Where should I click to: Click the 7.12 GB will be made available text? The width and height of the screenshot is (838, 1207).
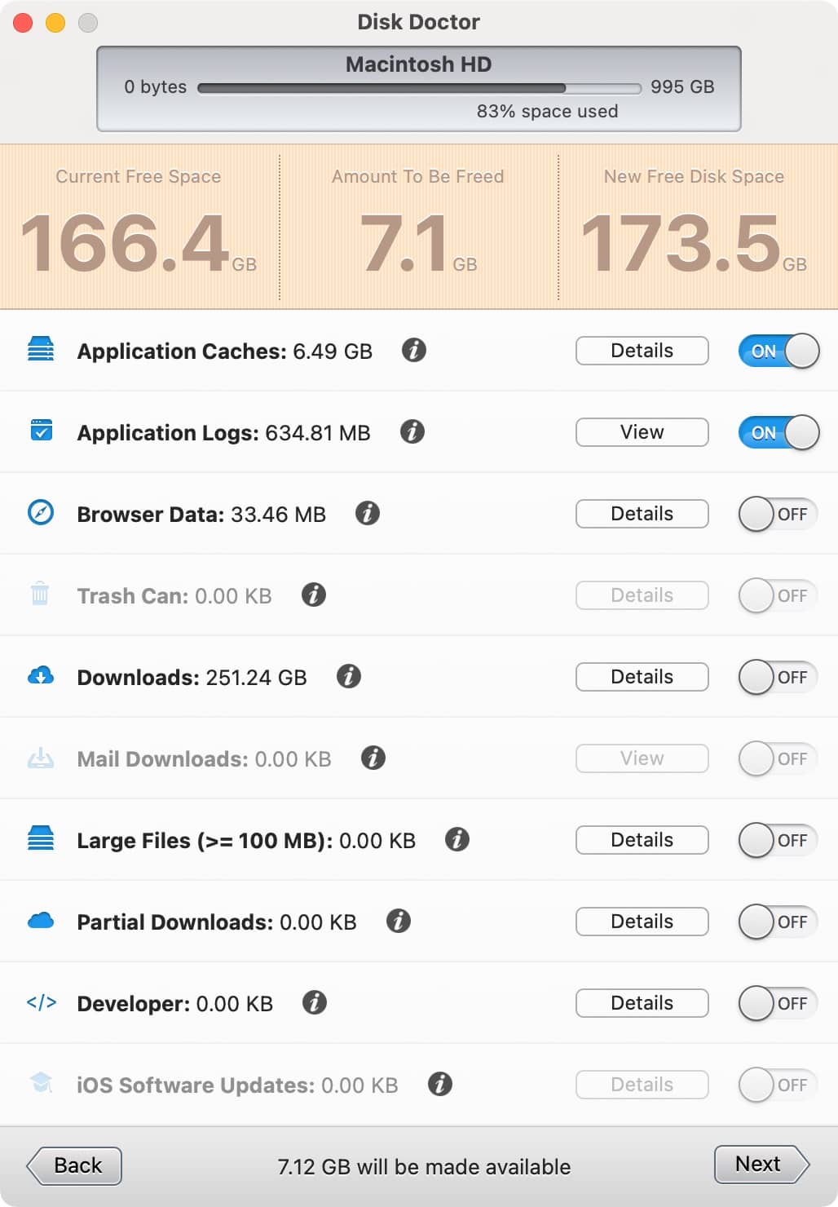[x=424, y=1167]
